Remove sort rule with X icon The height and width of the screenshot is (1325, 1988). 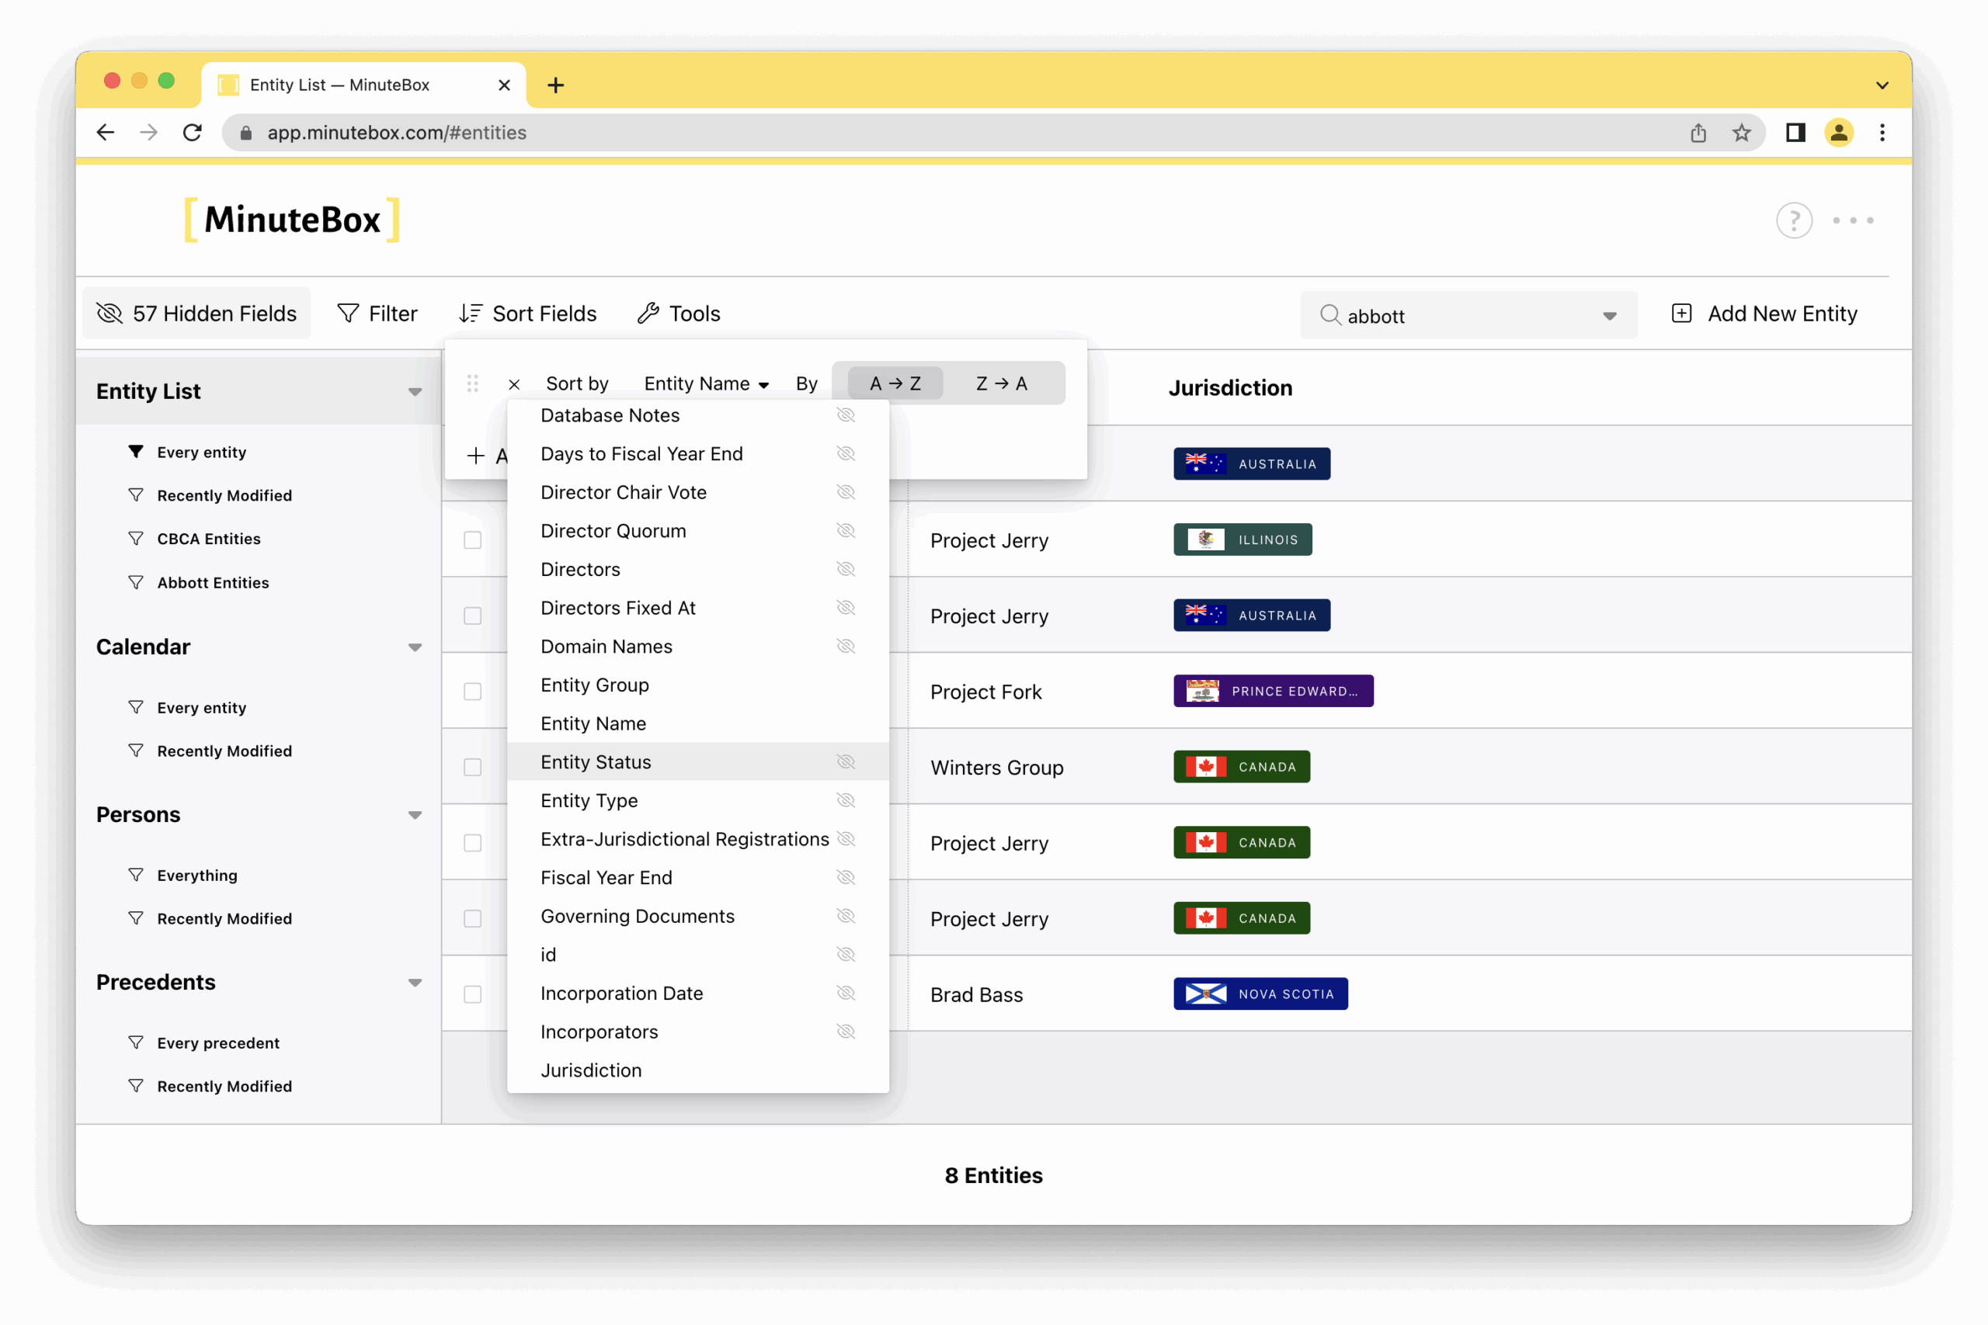[514, 384]
